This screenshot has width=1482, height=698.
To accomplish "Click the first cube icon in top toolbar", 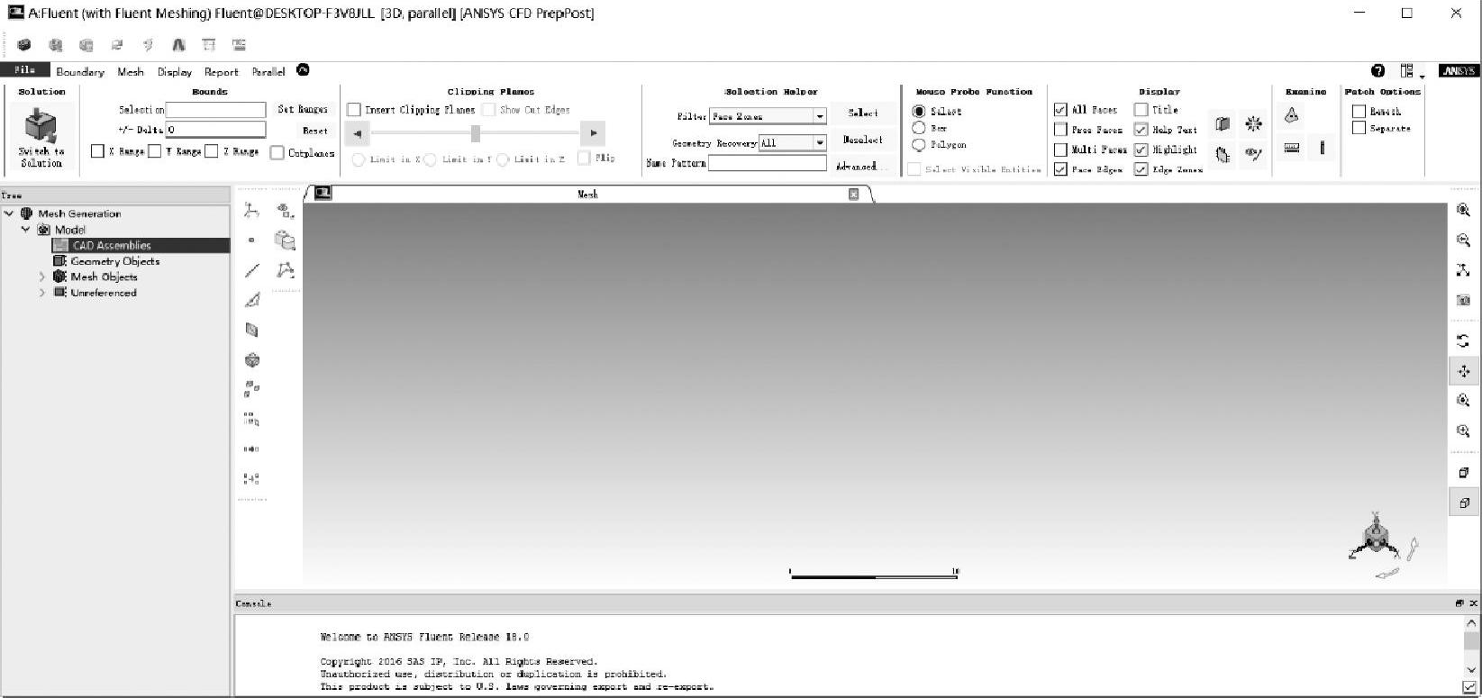I will pos(24,44).
